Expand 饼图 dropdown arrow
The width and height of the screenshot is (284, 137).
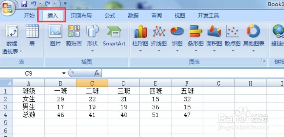177,51
